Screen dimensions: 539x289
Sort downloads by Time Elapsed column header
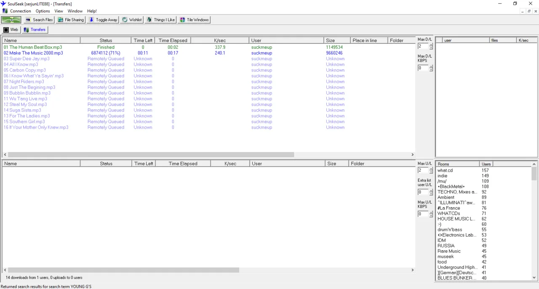(x=173, y=40)
